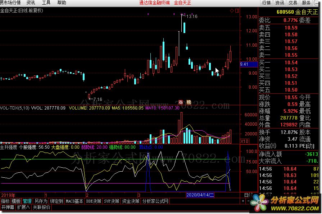This screenshot has width=322, height=214.
Task: Click the 服务 button at top right
Action: point(306,3)
